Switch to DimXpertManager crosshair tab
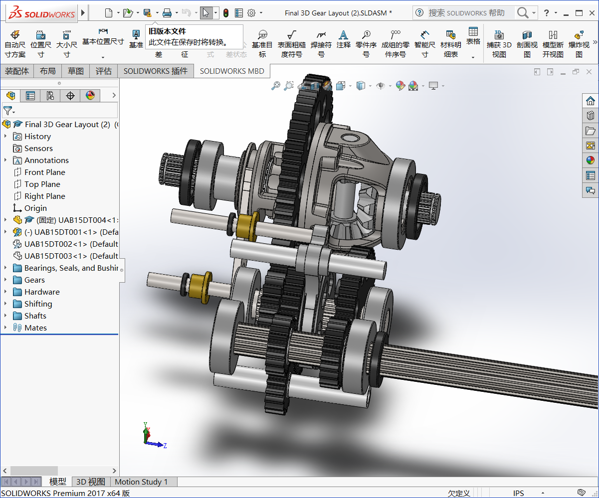Viewport: 599px width, 498px height. [70, 95]
